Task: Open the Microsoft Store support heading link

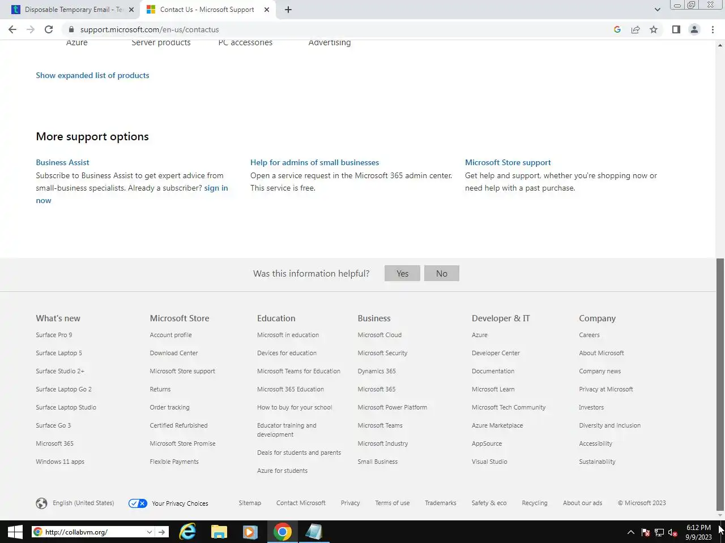Action: click(x=507, y=162)
